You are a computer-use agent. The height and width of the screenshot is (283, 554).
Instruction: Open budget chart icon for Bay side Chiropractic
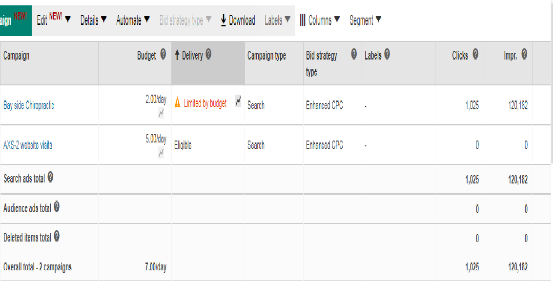[161, 113]
